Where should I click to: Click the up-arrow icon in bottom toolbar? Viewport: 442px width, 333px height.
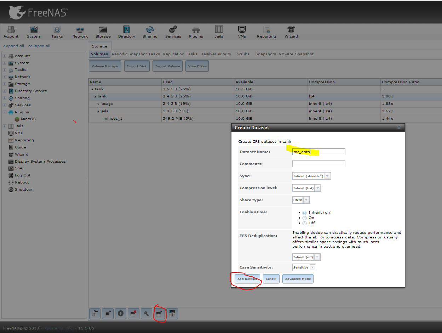[121, 314]
